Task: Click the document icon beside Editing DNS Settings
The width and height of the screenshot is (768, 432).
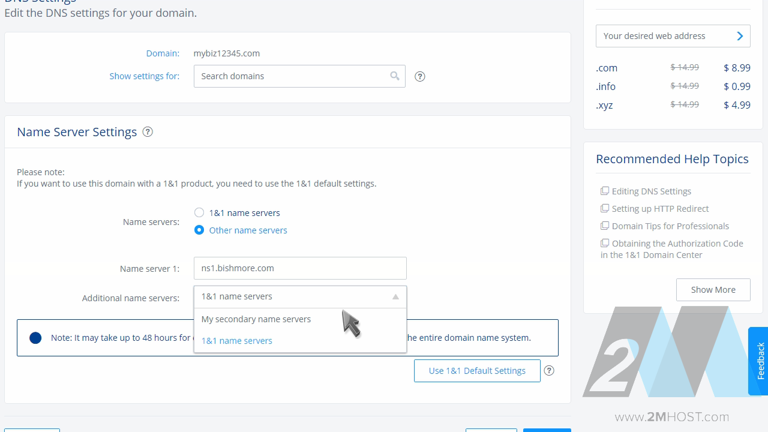Action: coord(605,191)
